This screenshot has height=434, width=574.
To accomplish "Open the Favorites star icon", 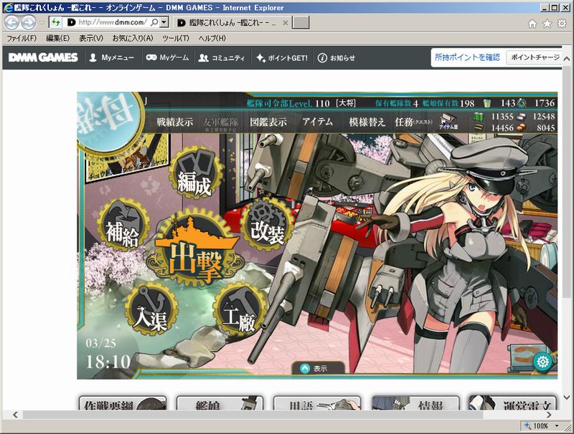I will (x=547, y=24).
